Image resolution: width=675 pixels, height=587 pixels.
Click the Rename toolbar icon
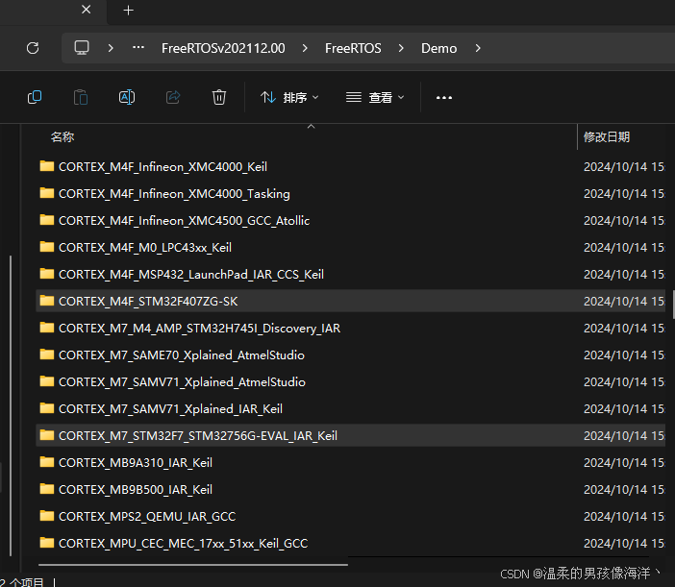tap(127, 97)
